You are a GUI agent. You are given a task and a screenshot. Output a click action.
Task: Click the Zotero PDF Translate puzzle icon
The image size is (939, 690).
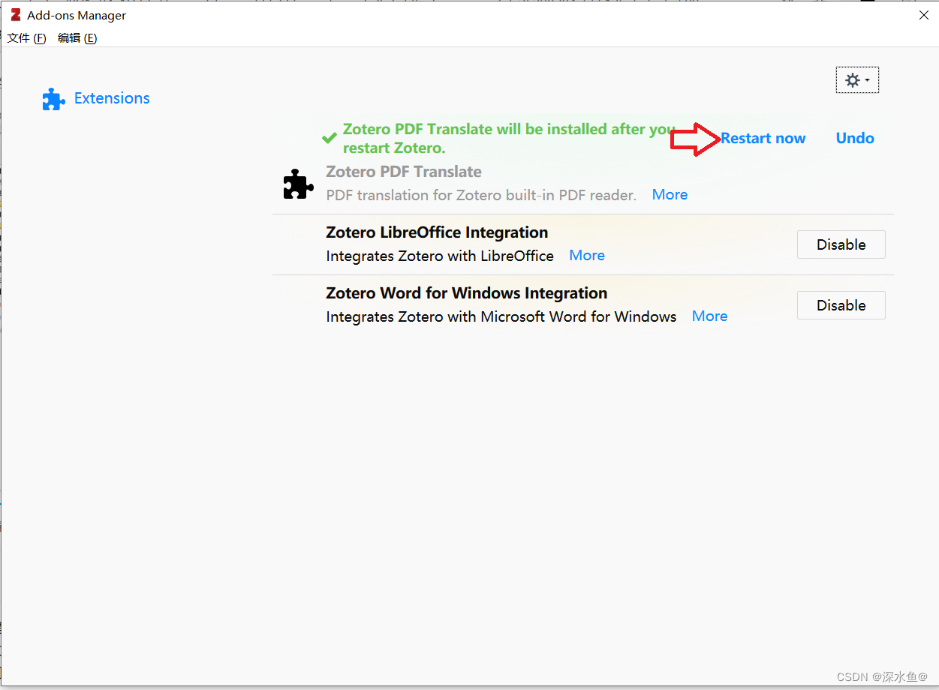coord(298,184)
